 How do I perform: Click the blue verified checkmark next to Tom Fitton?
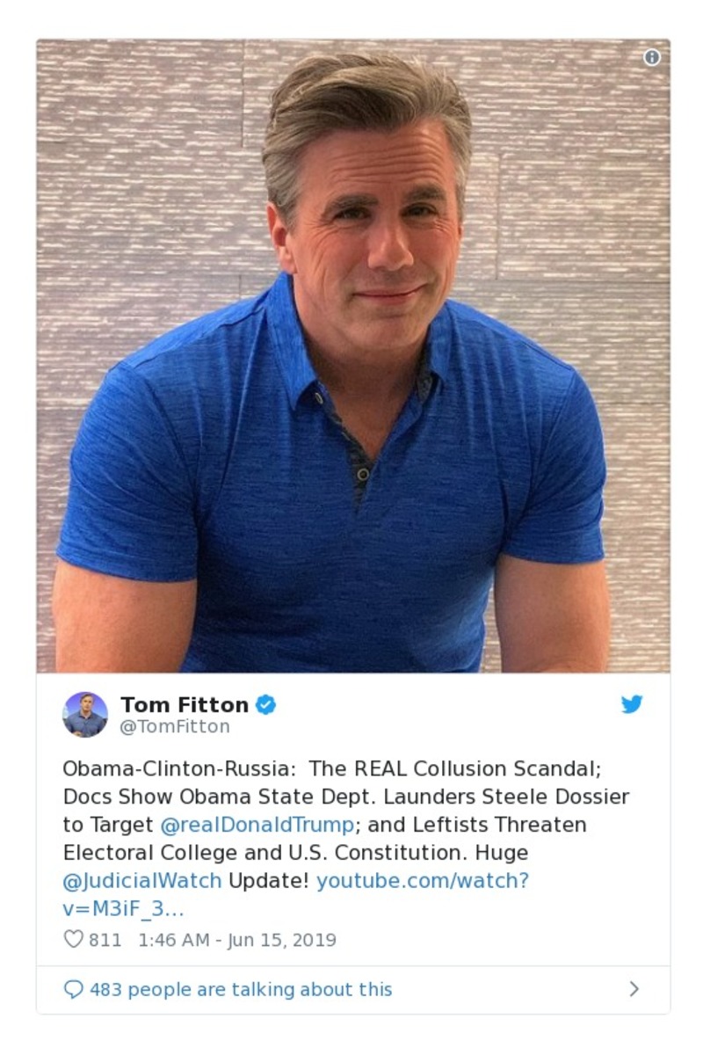coord(266,704)
